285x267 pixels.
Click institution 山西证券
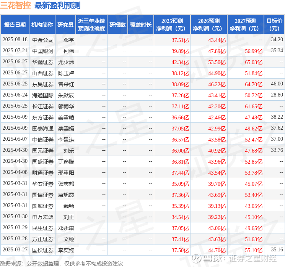point(43,73)
